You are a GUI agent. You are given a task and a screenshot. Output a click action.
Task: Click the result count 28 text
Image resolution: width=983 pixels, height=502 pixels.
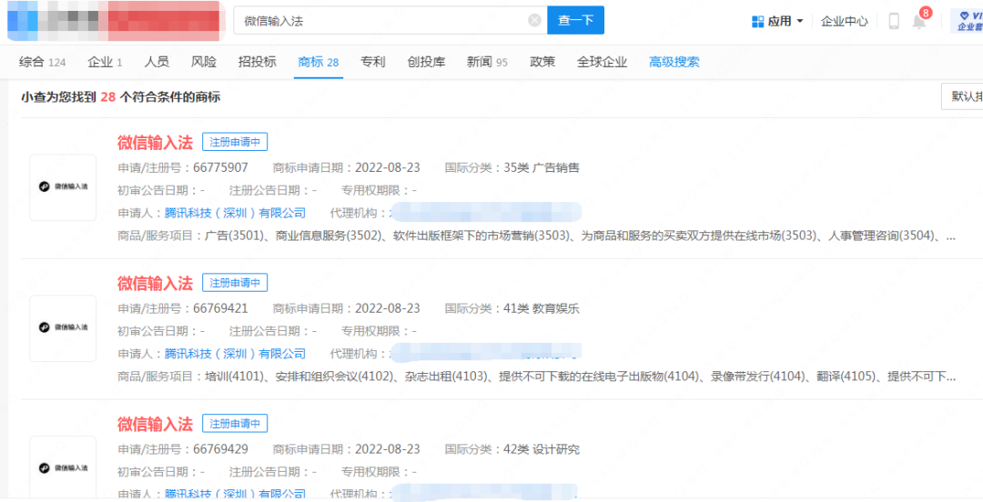click(x=107, y=97)
